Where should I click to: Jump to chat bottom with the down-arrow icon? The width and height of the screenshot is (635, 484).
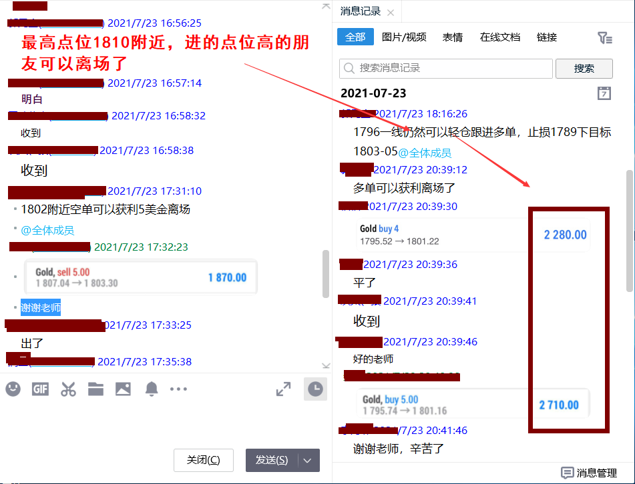point(326,365)
